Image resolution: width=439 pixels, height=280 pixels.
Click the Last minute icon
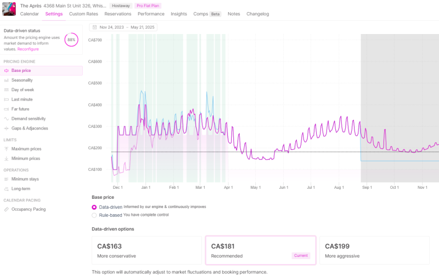pos(6,100)
